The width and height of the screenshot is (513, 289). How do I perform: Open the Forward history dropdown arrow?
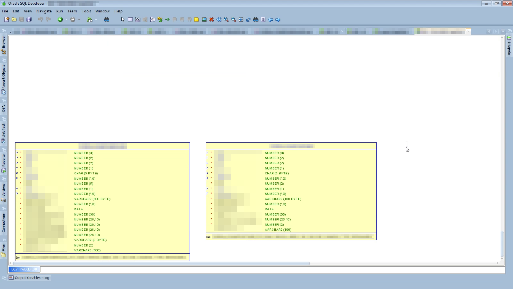(x=79, y=19)
